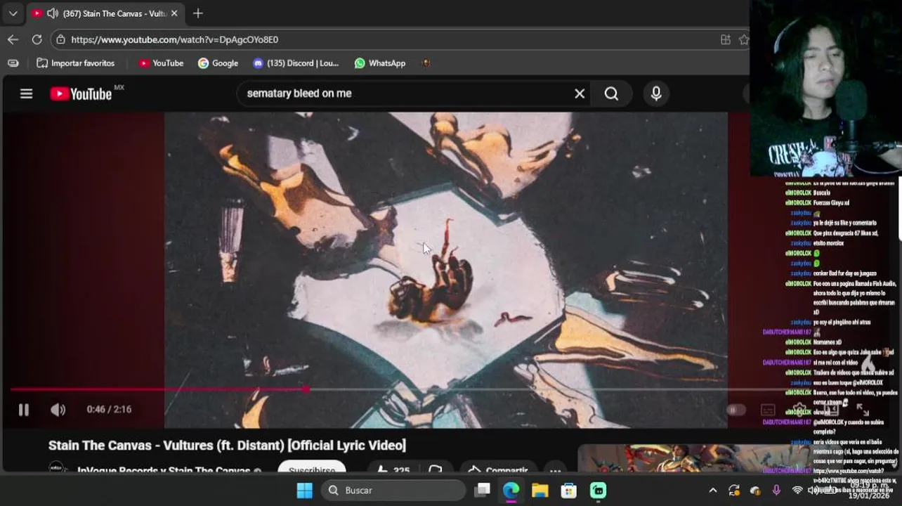Screen dimensions: 902x506
Task: Open the YouTube bookmark
Action: pyautogui.click(x=161, y=63)
